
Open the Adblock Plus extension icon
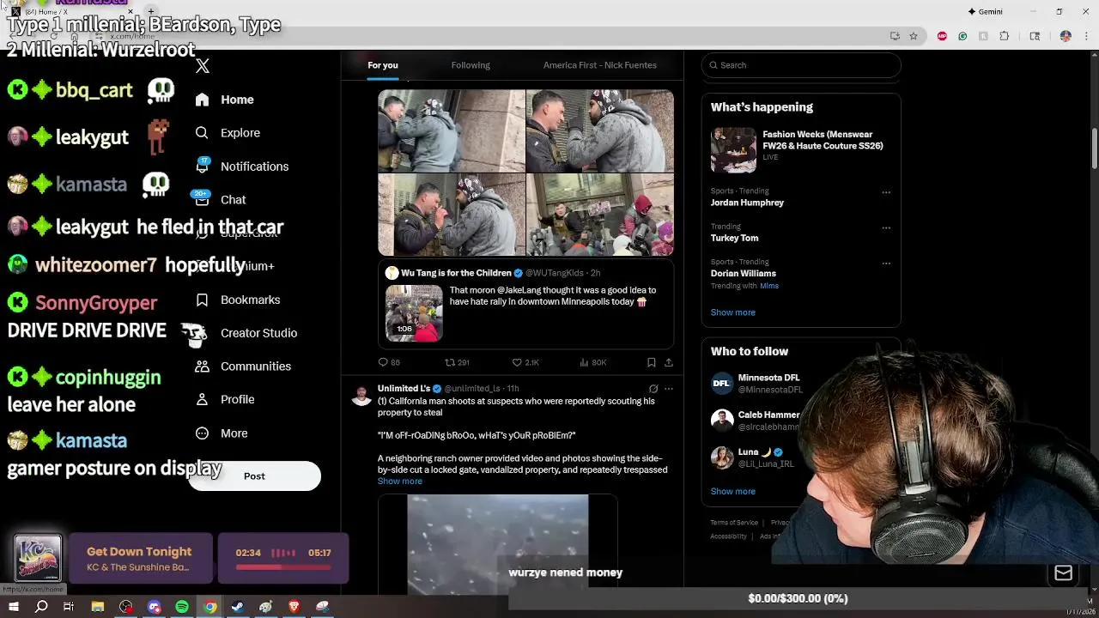pyautogui.click(x=943, y=36)
